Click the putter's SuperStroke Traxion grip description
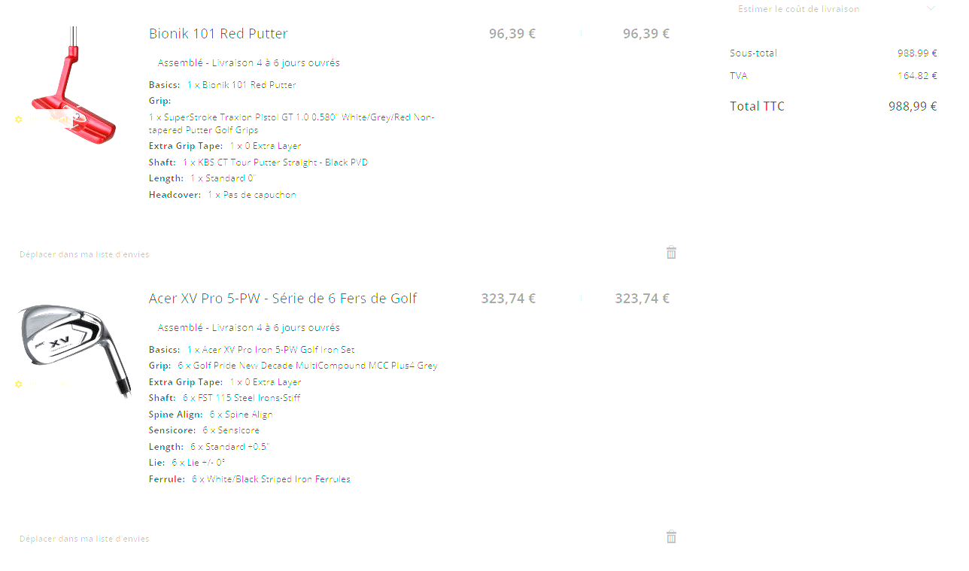This screenshot has height=571, width=969. pyautogui.click(x=292, y=123)
